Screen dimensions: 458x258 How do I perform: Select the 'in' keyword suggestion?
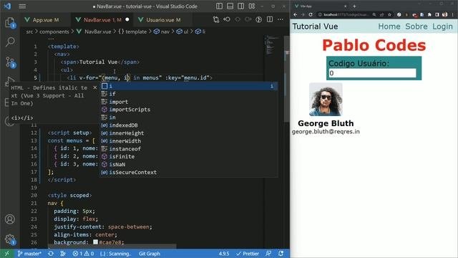pyautogui.click(x=189, y=118)
